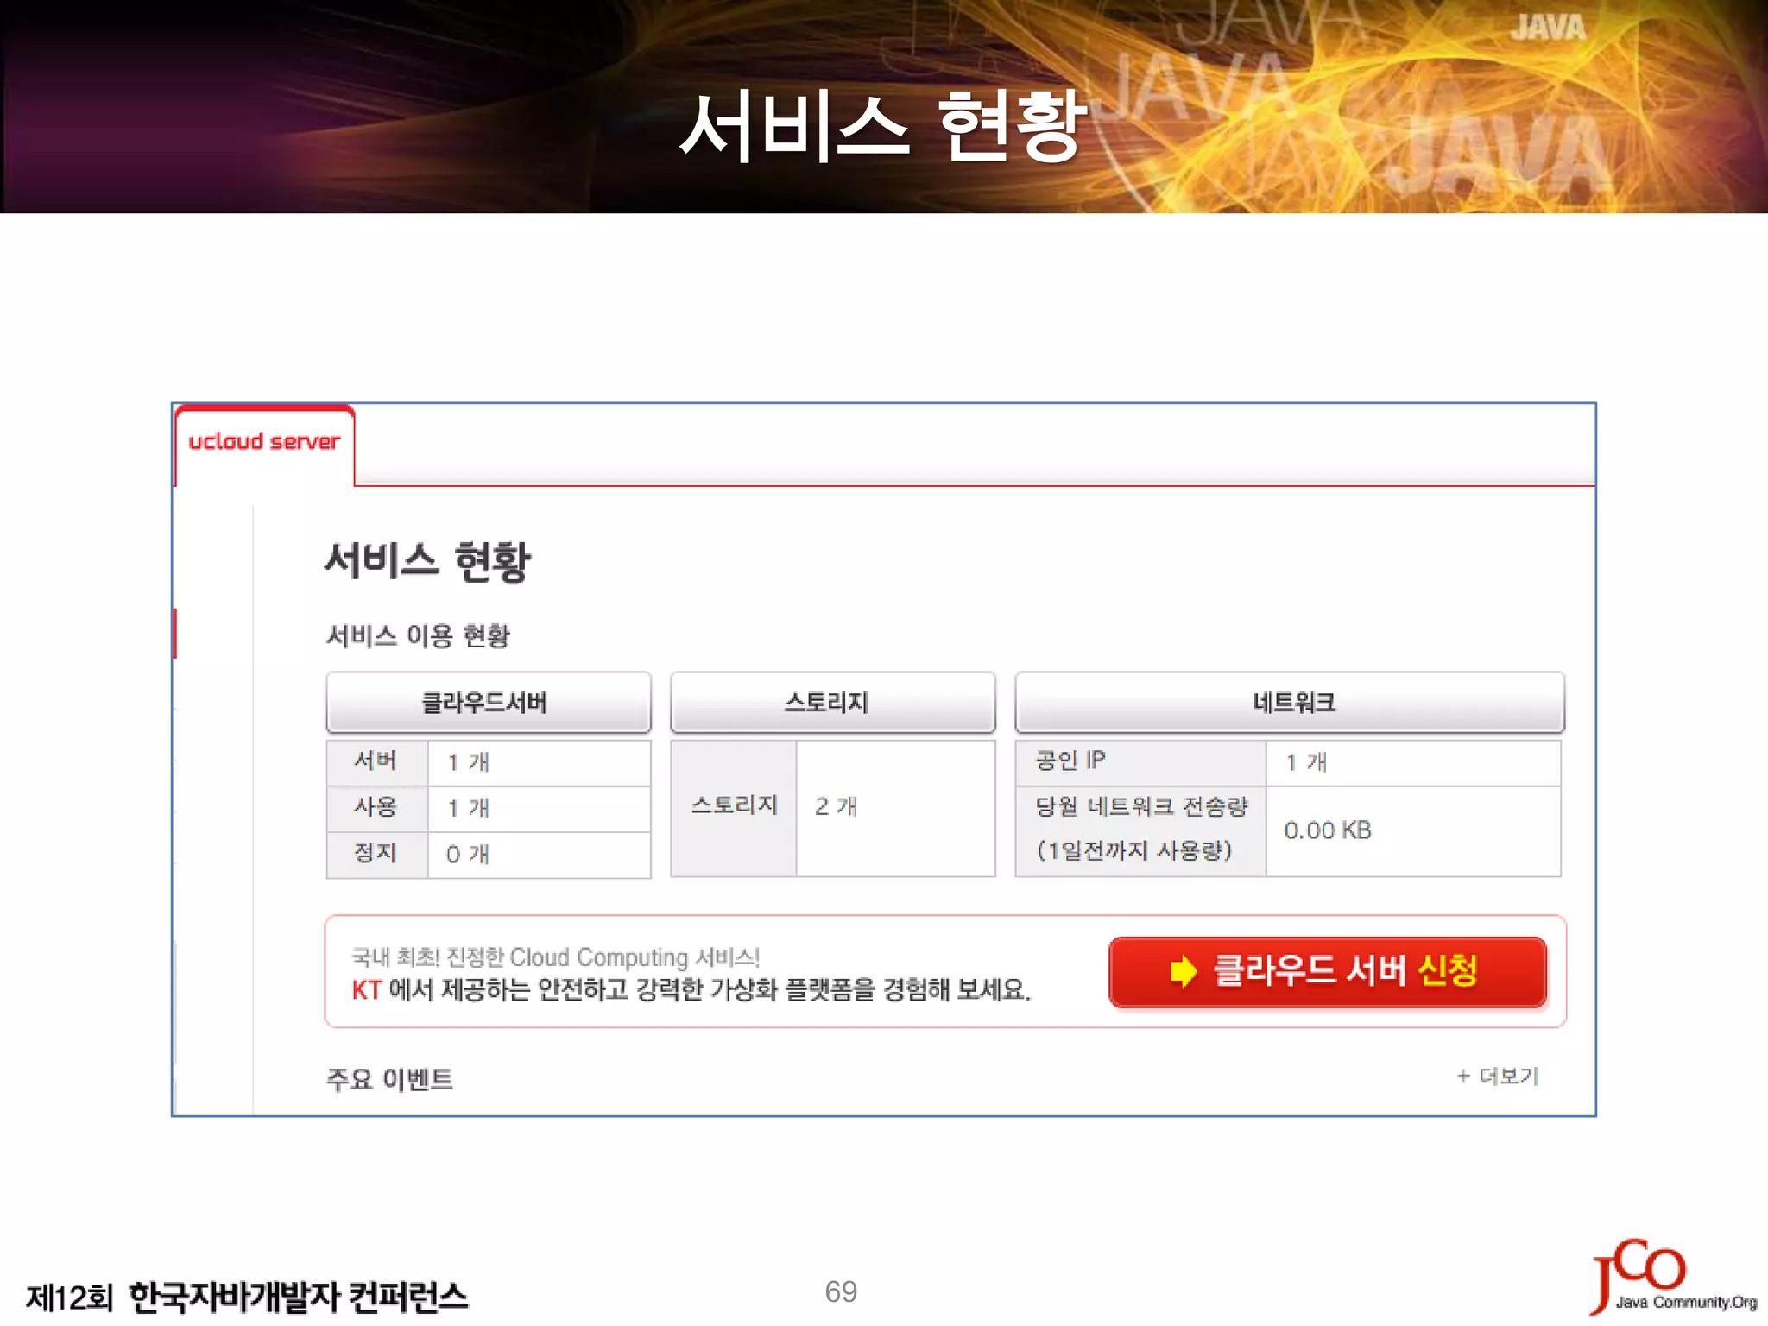Click the 공인 IP label cell

point(1140,761)
